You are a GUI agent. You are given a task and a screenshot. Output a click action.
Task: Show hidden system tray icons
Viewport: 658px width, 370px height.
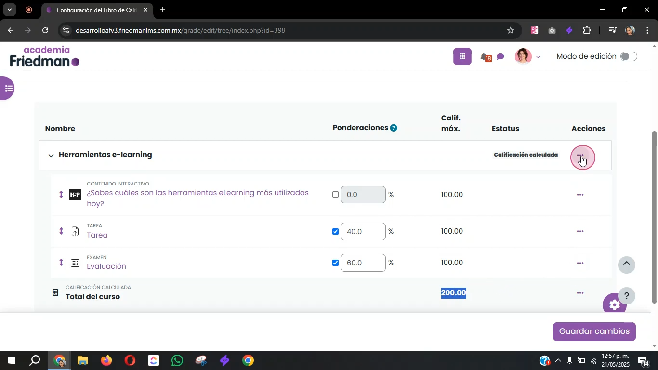tap(558, 360)
